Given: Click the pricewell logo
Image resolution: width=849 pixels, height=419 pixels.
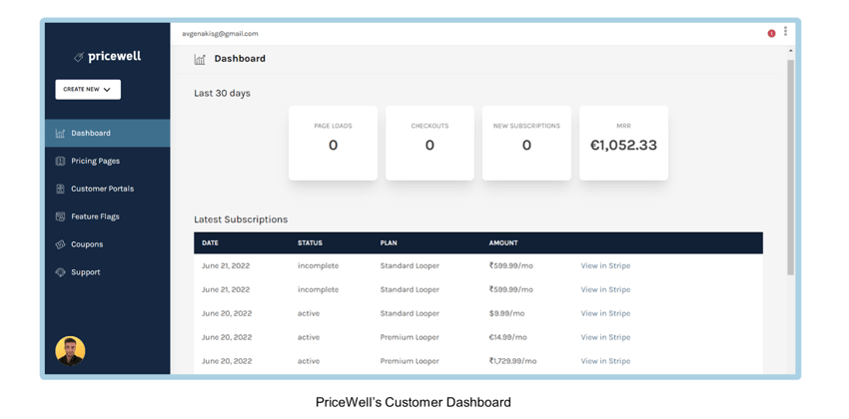Looking at the screenshot, I should (x=108, y=57).
